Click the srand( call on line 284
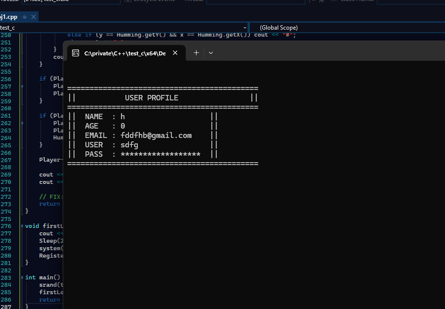The height and width of the screenshot is (309, 445). tap(51, 285)
